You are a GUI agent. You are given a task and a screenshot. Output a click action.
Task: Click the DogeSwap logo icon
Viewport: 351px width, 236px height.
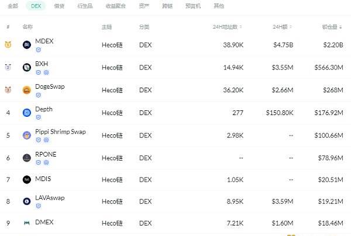click(x=27, y=90)
